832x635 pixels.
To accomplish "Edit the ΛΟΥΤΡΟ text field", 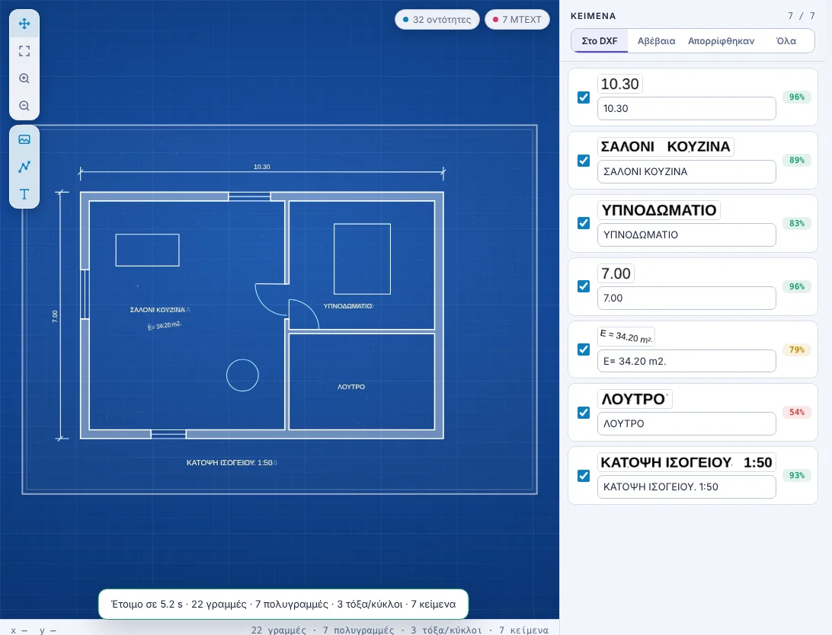I will 686,423.
